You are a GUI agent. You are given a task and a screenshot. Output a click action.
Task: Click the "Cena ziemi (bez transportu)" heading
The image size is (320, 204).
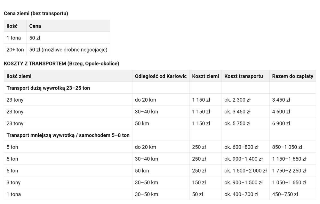(36, 13)
